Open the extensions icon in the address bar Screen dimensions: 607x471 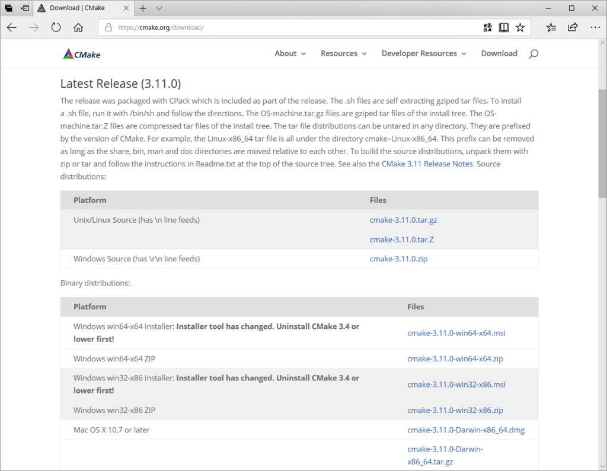coord(487,27)
